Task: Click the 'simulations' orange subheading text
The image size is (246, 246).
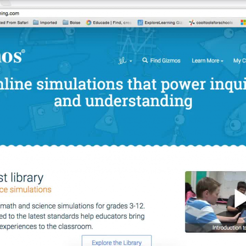Action: click(31, 189)
